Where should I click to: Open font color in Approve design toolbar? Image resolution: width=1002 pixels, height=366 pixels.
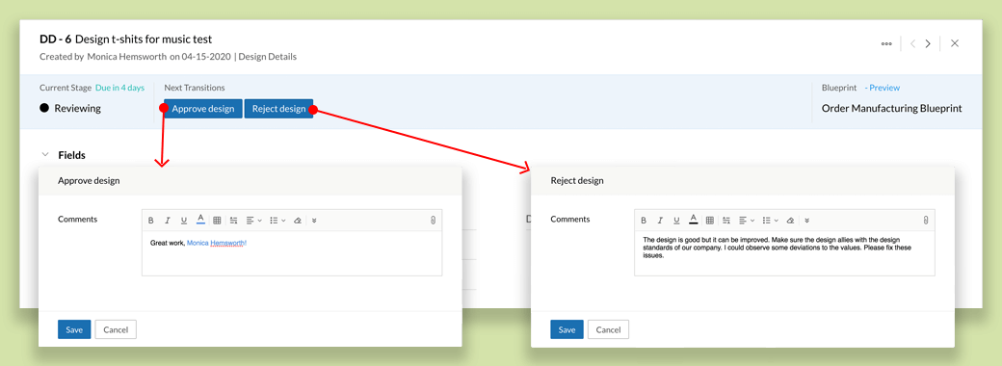[200, 220]
